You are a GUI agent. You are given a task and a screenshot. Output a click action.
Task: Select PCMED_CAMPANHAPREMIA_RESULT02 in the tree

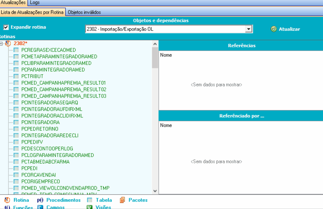[64, 89]
